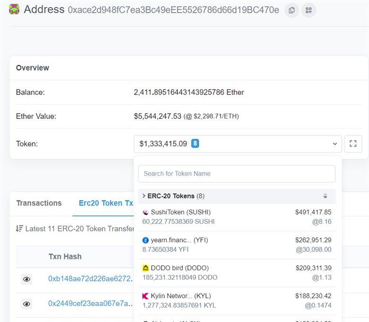The image size is (369, 322).
Task: Click the Address page title
Action: pyautogui.click(x=44, y=9)
